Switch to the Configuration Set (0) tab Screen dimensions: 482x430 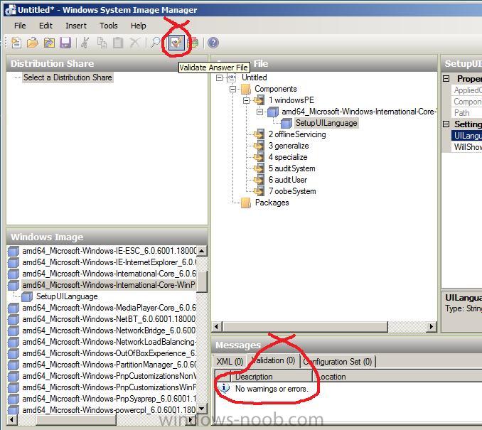tap(338, 362)
